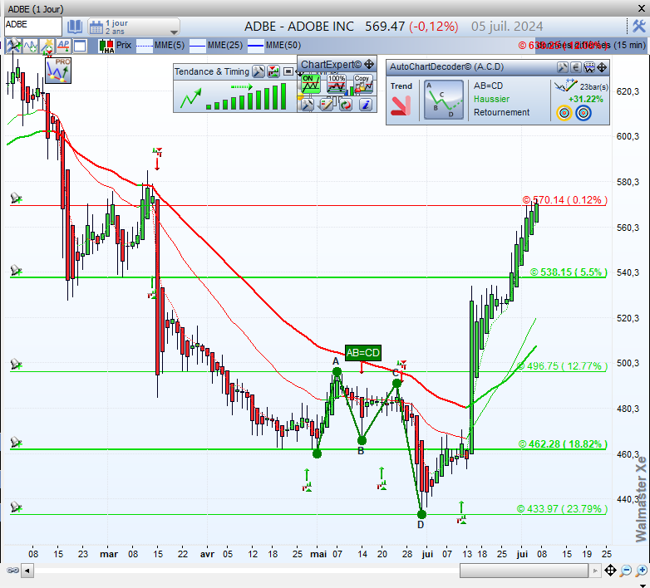Click the yellow-ringed target icon
The height and width of the screenshot is (588, 650).
point(564,113)
